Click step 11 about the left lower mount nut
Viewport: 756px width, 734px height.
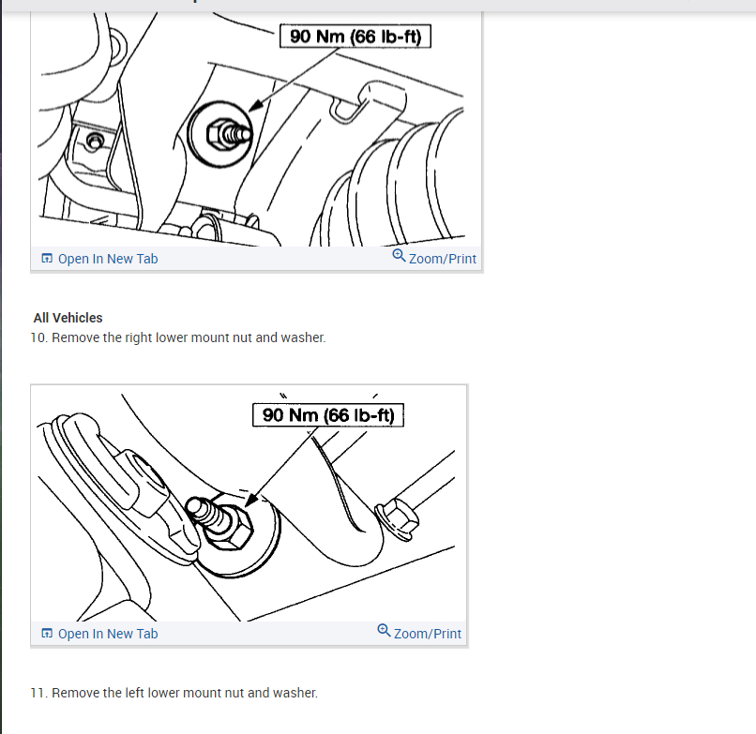pos(174,693)
